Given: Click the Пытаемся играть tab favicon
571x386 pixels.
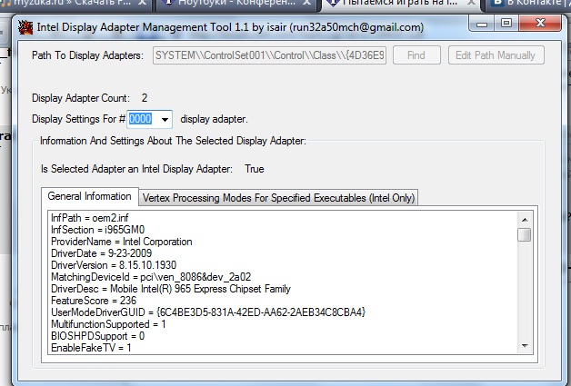Looking at the screenshot, I should point(333,3).
